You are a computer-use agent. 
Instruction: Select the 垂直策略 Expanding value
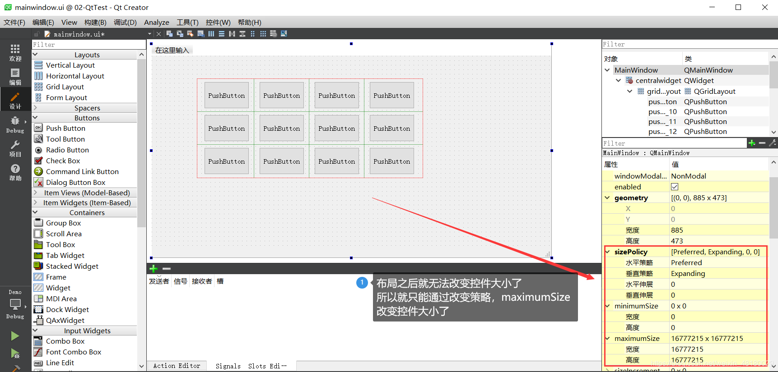tap(718, 274)
